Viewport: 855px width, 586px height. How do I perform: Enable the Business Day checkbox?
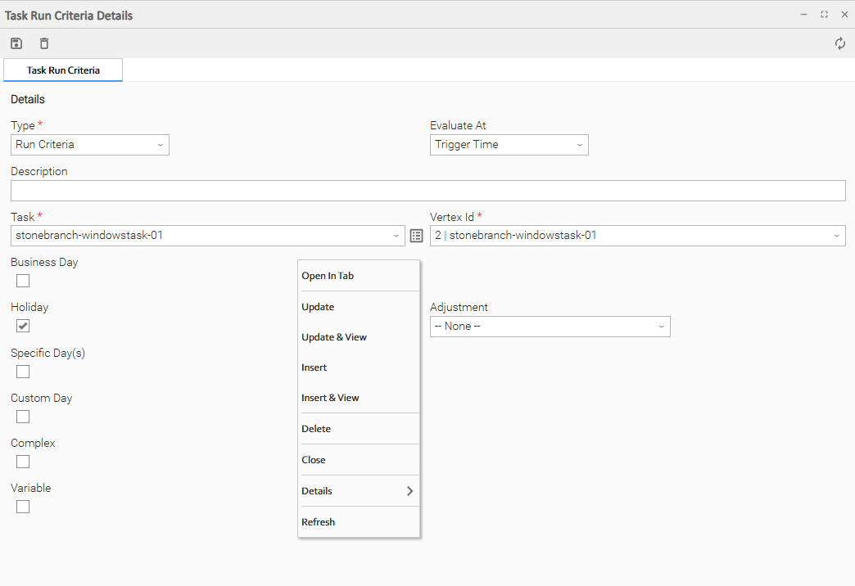coord(23,281)
